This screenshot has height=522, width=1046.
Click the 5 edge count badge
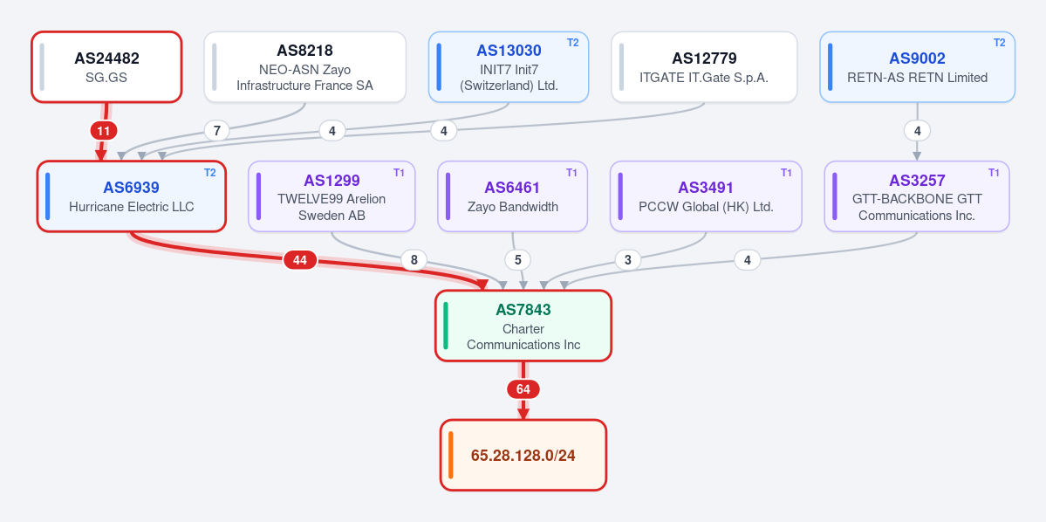(517, 259)
